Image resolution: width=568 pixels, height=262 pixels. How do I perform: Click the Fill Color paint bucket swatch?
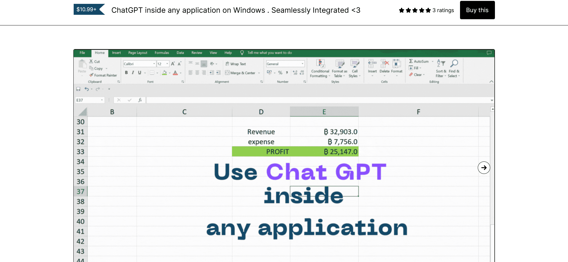tap(164, 73)
